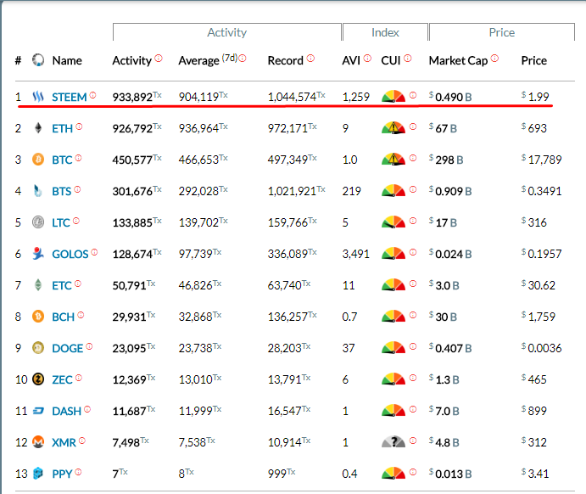Click the DOGE coin logo icon
This screenshot has height=494, width=586.
pyautogui.click(x=38, y=348)
